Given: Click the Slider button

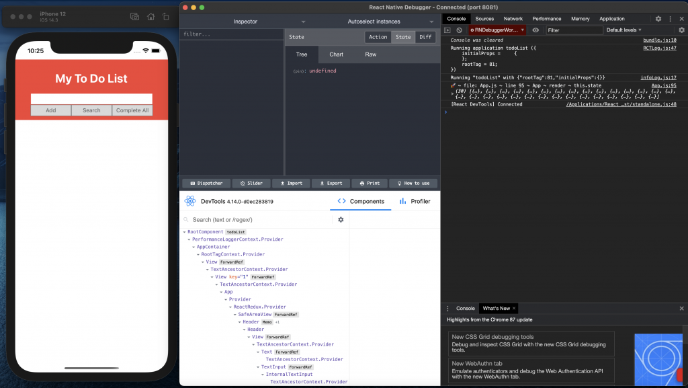Looking at the screenshot, I should pyautogui.click(x=251, y=184).
